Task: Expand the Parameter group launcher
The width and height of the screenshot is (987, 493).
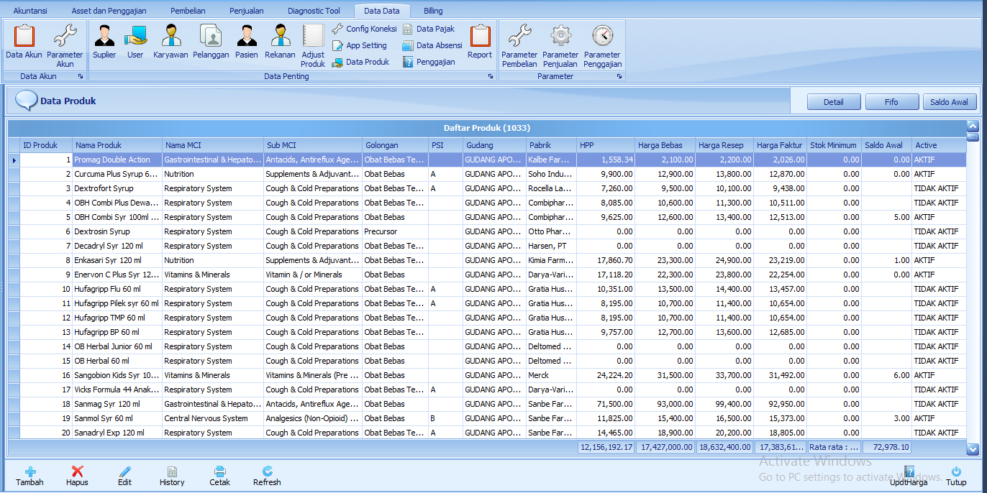Action: click(619, 76)
